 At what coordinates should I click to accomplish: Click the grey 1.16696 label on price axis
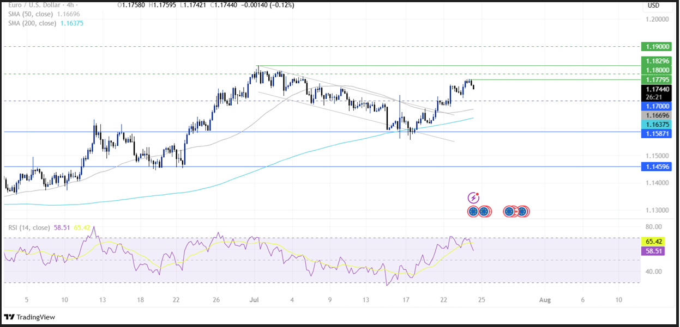click(657, 116)
